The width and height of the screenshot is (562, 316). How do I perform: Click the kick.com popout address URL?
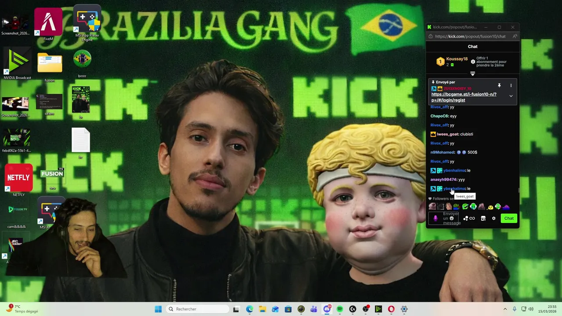pyautogui.click(x=470, y=36)
